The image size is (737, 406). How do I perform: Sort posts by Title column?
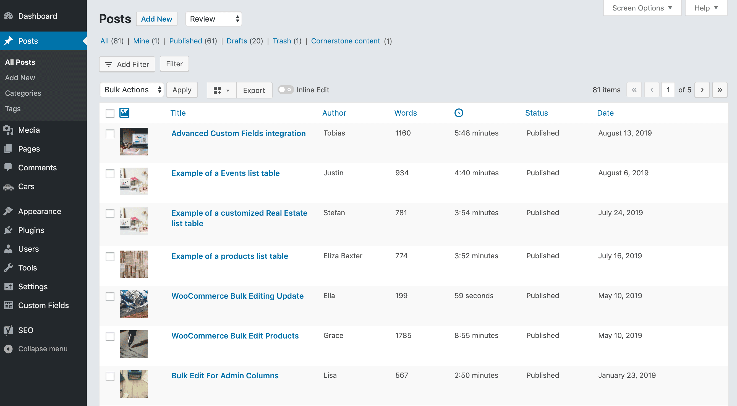178,113
